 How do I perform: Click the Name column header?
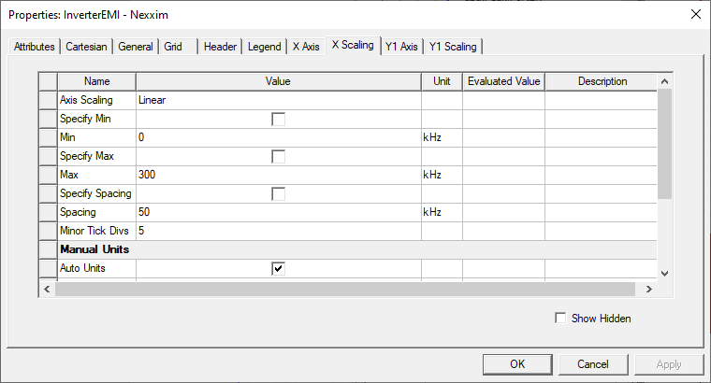click(x=96, y=81)
